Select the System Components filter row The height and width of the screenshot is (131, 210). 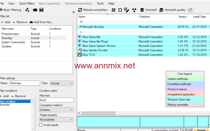click(33, 42)
